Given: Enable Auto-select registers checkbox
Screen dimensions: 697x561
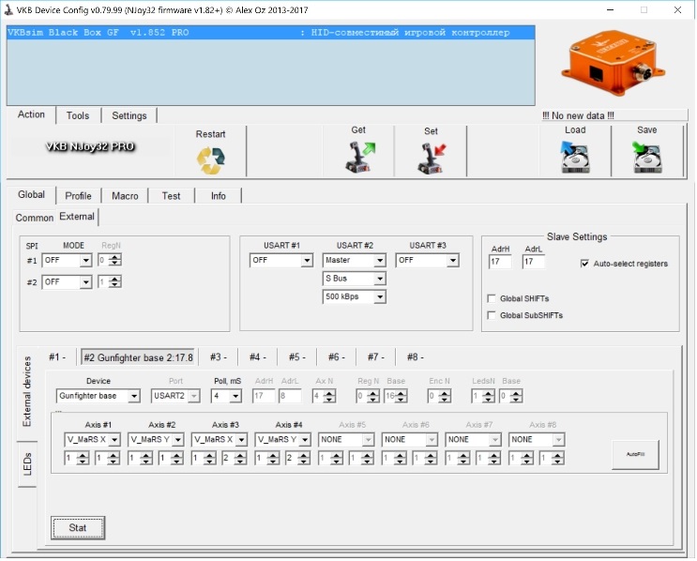Looking at the screenshot, I should coord(584,264).
